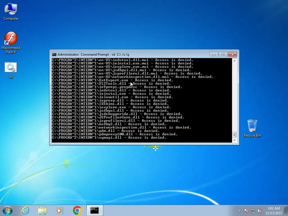The height and width of the screenshot is (216, 288).
Task: Open the network status tray icon
Action: 253,211
